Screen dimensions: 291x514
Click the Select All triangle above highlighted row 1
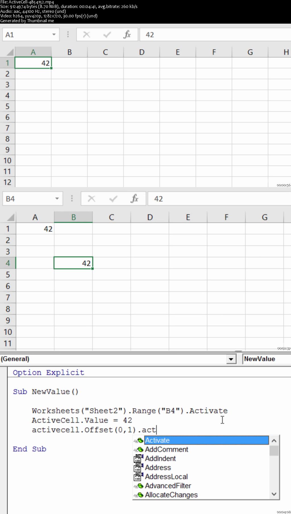point(10,52)
